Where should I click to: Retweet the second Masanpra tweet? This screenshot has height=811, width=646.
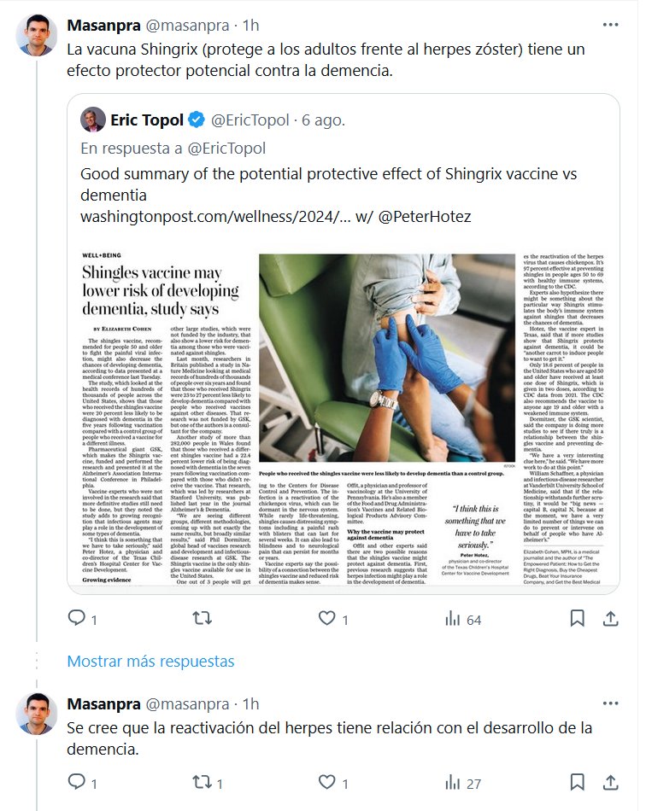(x=202, y=782)
